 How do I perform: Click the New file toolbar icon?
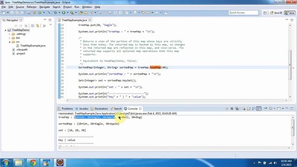pyautogui.click(x=4, y=13)
